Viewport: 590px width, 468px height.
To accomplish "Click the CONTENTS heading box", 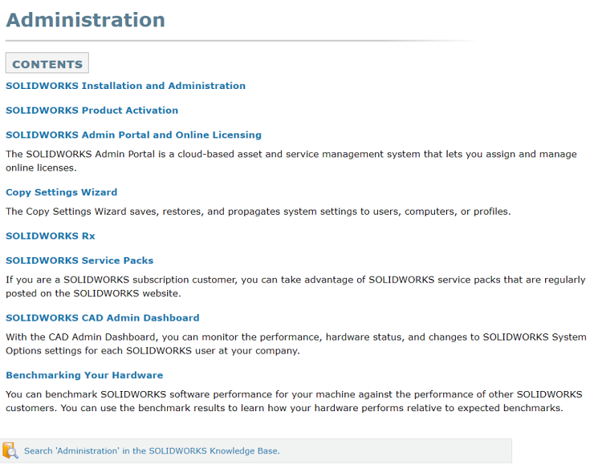I will [x=47, y=63].
